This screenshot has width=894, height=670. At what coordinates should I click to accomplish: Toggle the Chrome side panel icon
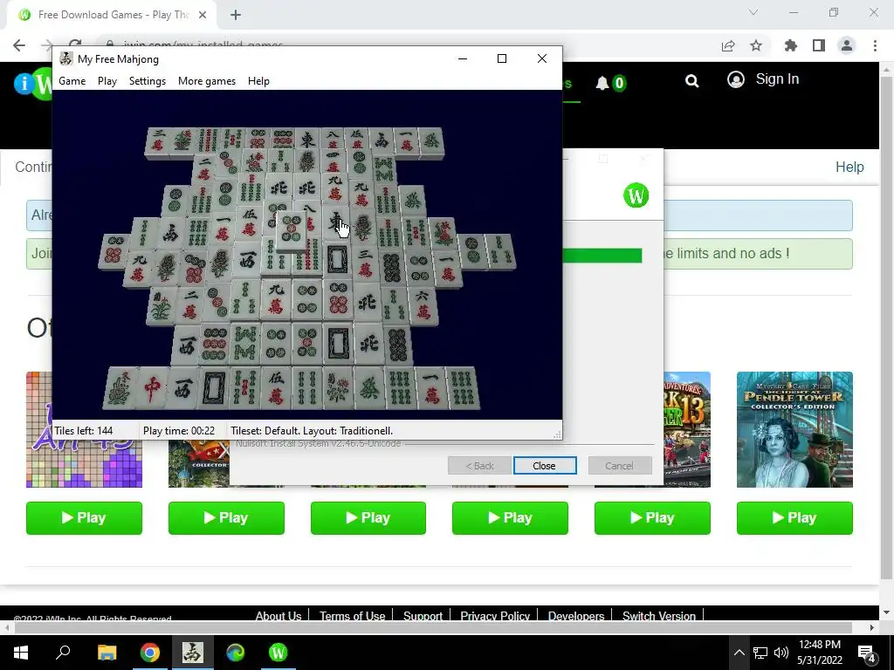[819, 45]
